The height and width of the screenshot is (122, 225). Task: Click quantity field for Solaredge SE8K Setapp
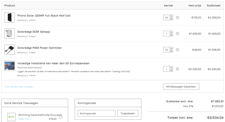(x=166, y=34)
